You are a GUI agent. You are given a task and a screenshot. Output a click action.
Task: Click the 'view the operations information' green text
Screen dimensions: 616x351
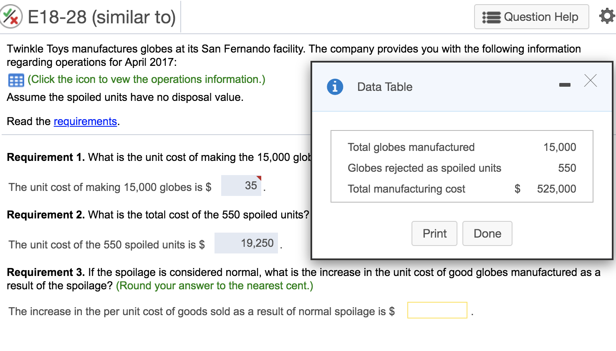click(x=146, y=79)
